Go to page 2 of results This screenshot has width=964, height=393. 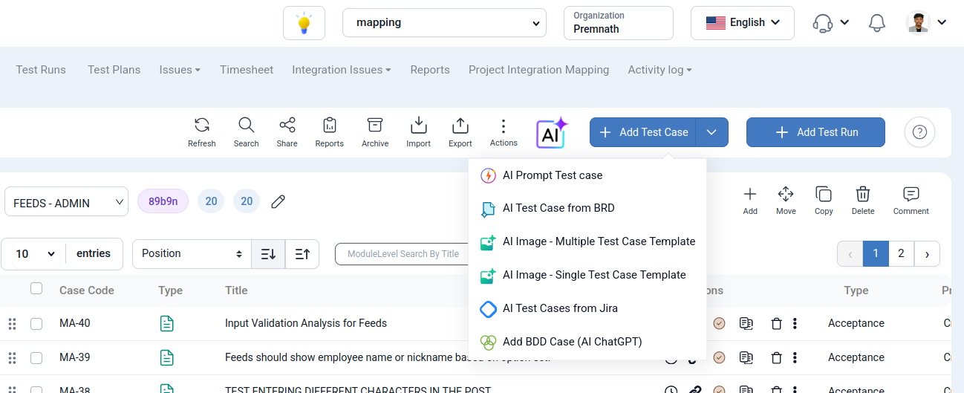coord(901,253)
